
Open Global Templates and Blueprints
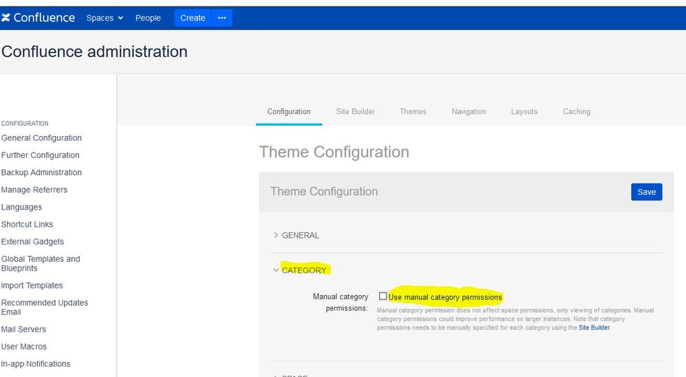click(41, 263)
